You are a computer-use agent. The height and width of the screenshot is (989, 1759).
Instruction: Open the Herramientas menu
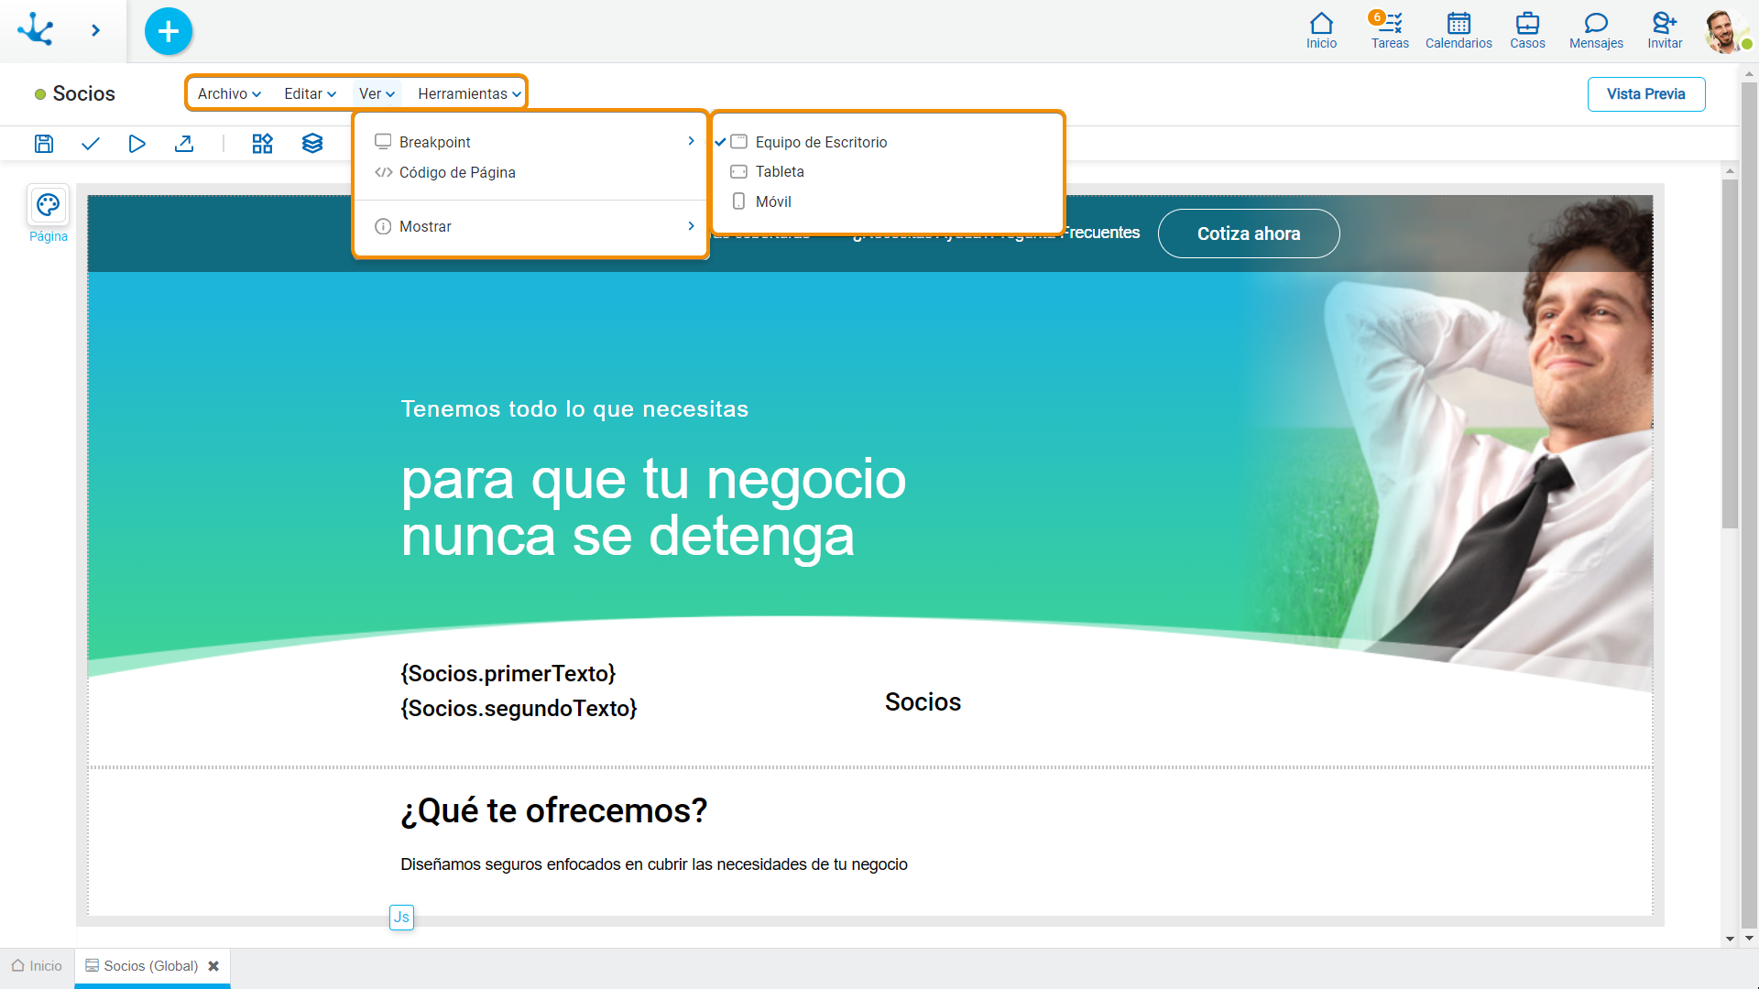(469, 93)
